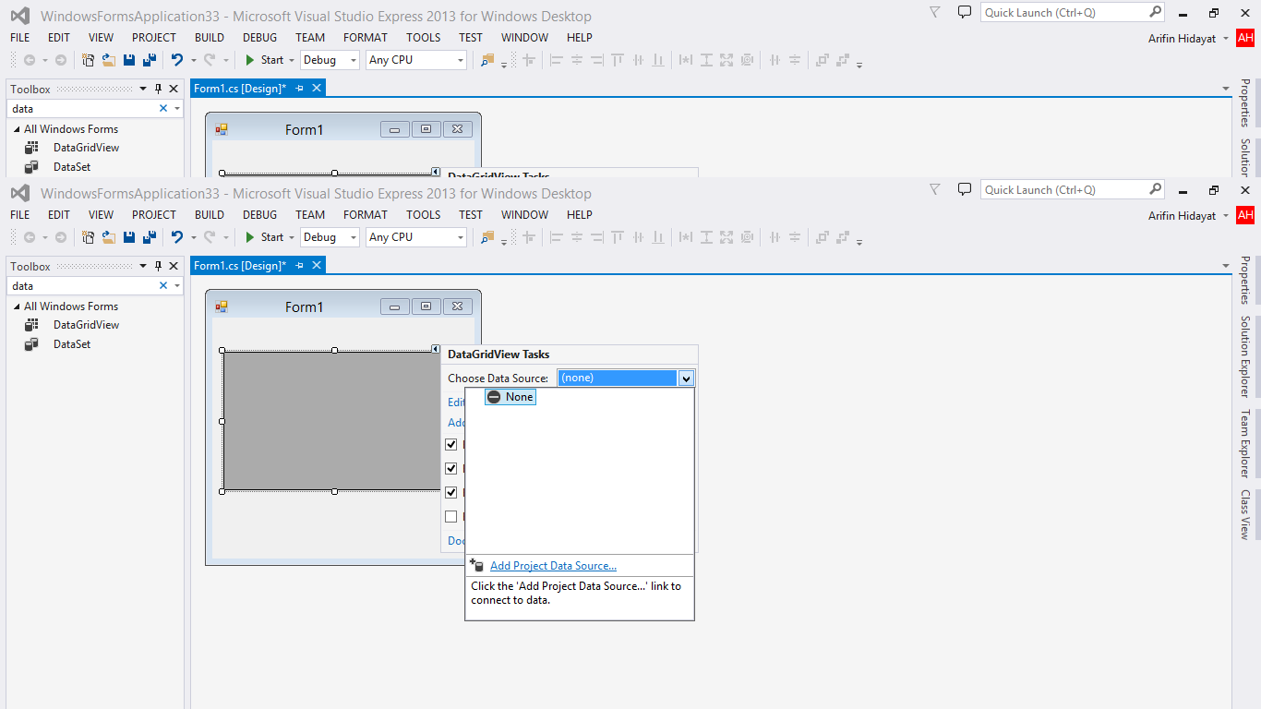
Task: Open the FILE menu in lower window
Action: (x=20, y=215)
